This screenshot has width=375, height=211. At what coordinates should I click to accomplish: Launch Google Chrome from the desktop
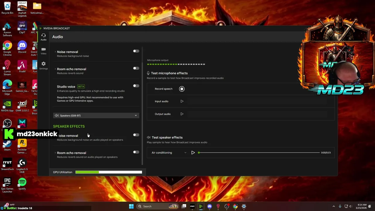(7, 49)
